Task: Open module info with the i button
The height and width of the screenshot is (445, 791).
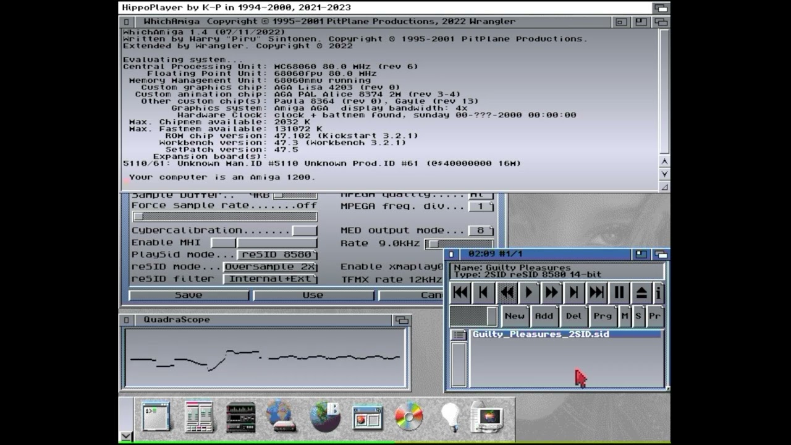Action: point(658,292)
